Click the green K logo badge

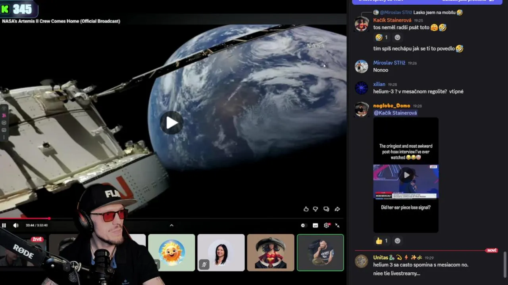5,9
